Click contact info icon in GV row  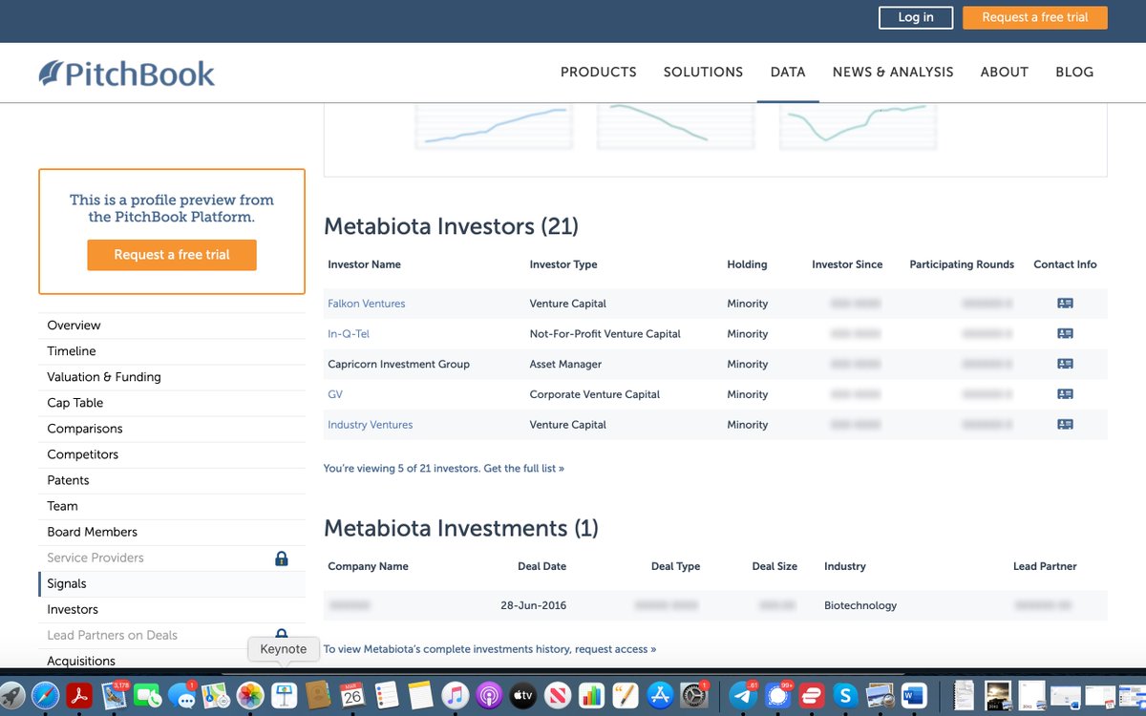pos(1065,394)
